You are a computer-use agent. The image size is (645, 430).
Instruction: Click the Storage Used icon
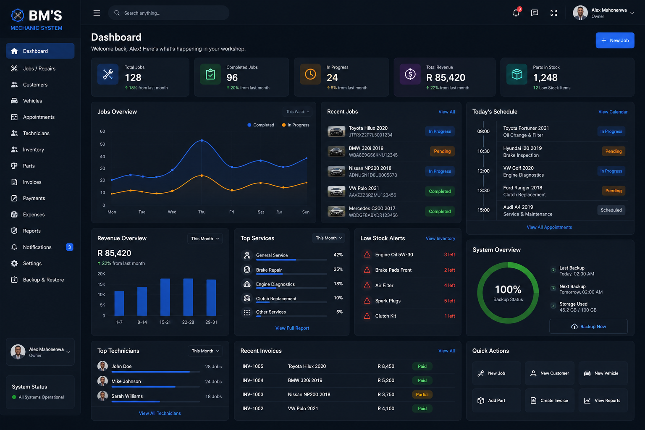553,306
